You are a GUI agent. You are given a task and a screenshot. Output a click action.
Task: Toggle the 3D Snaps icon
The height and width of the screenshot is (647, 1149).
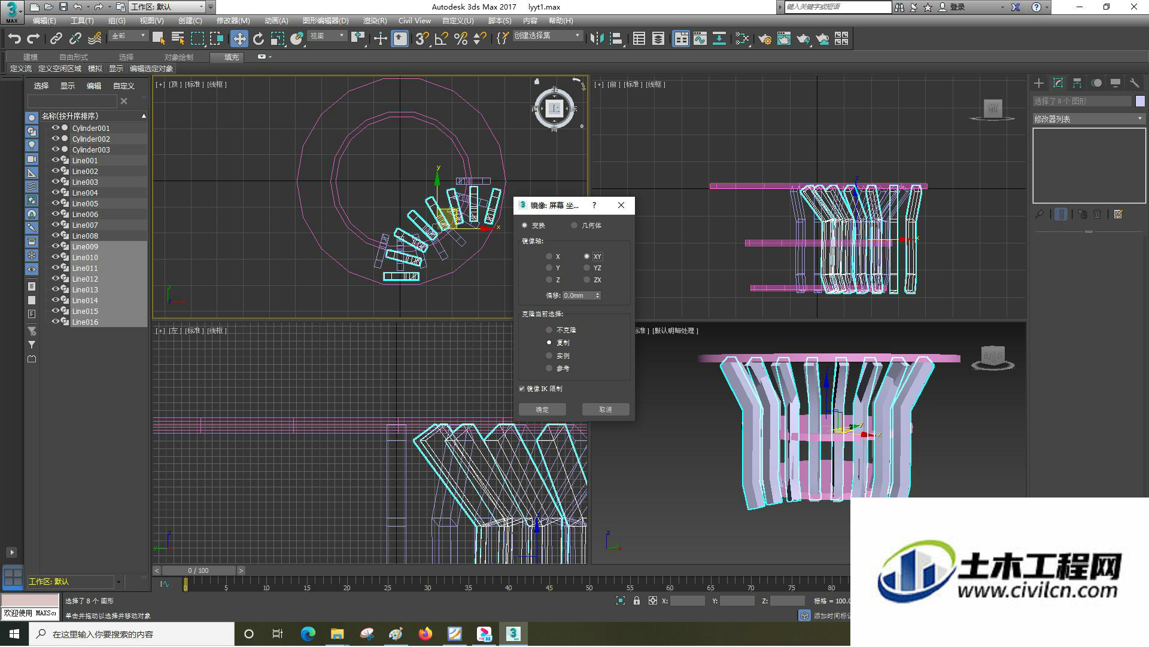point(422,39)
